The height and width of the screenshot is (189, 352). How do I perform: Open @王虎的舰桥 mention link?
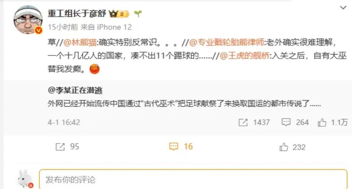(245, 56)
